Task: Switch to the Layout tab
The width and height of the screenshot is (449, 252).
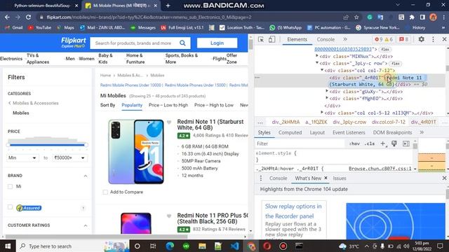Action: coord(317,132)
